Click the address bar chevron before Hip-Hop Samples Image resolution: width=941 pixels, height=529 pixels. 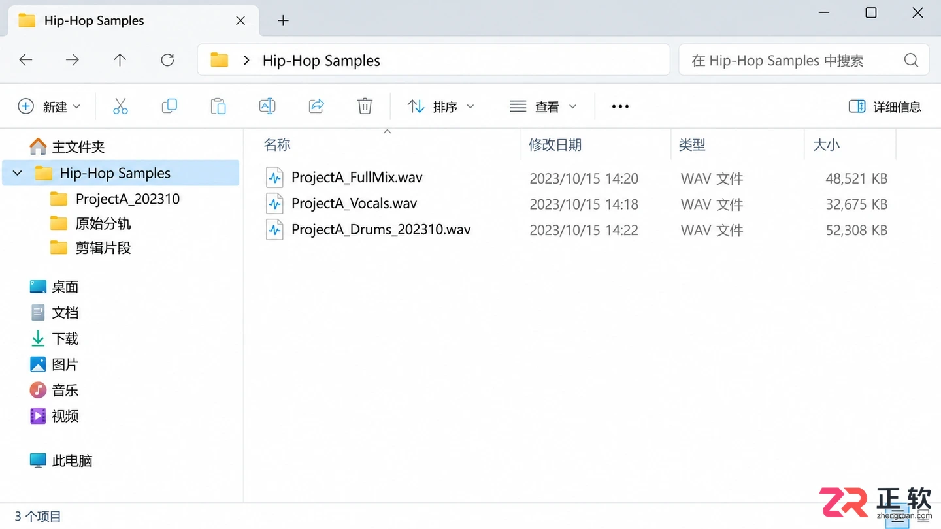click(246, 60)
